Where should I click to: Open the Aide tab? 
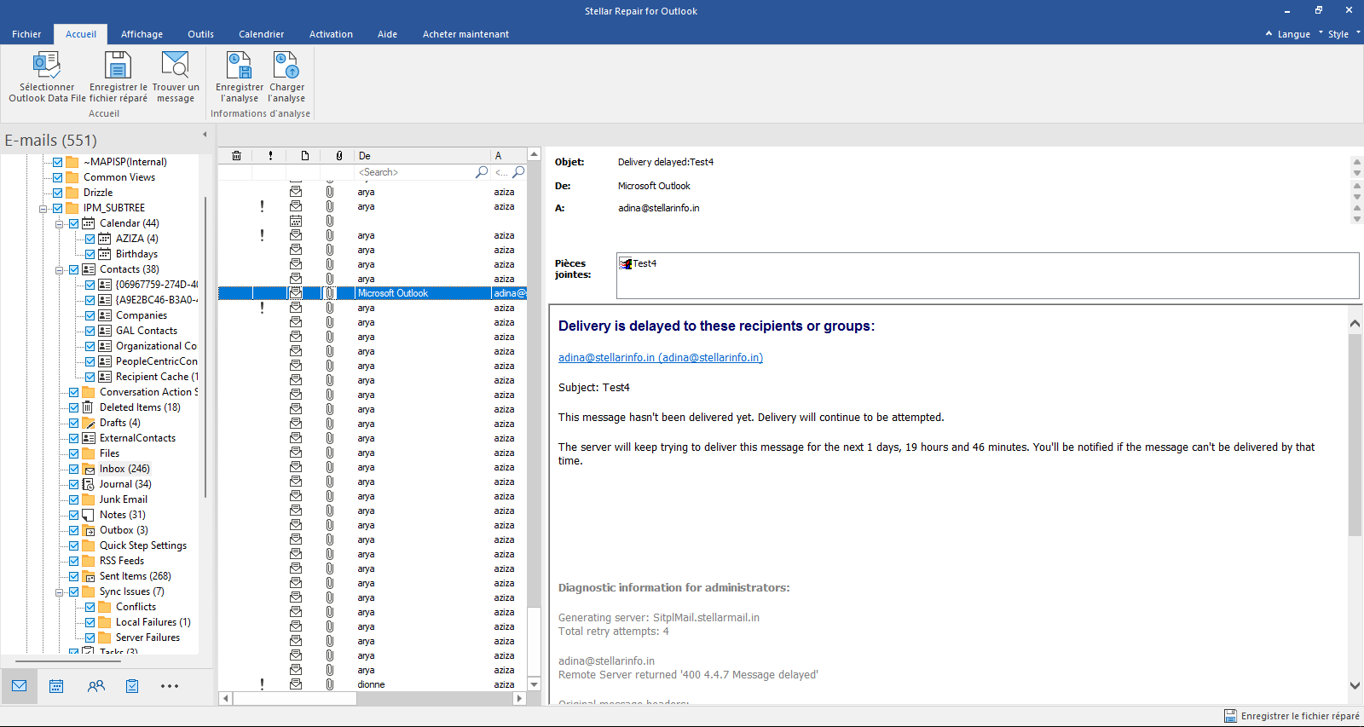[x=387, y=34]
